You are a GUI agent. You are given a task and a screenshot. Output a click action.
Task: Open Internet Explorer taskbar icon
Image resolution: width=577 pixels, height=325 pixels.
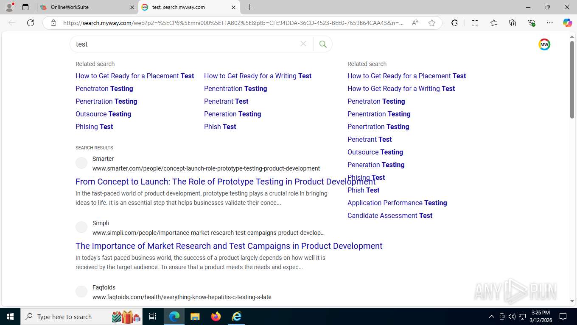[x=237, y=317]
